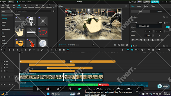
Task: Uncheck the Blend checkbox
Action: (132, 46)
